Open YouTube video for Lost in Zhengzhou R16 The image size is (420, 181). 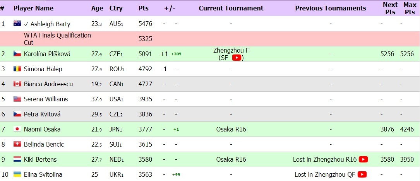[x=363, y=159]
